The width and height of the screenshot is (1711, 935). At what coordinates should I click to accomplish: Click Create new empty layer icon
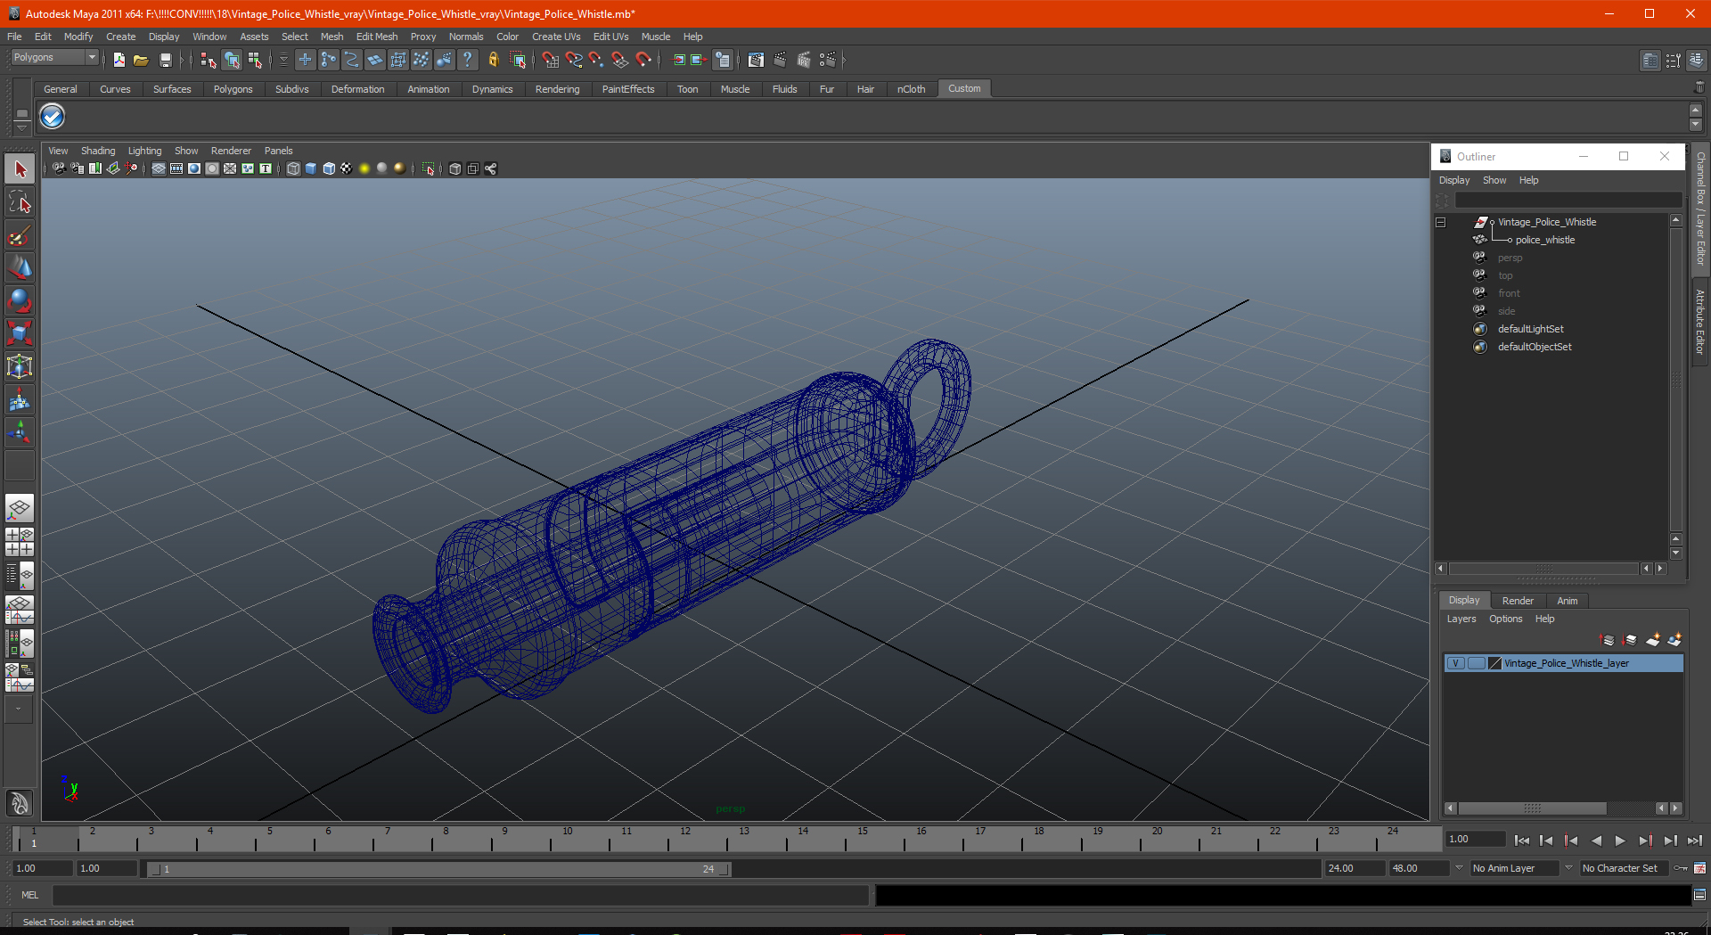coord(1653,640)
